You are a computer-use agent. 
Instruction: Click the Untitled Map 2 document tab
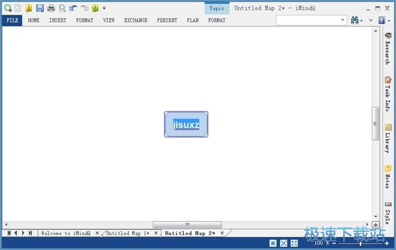190,233
